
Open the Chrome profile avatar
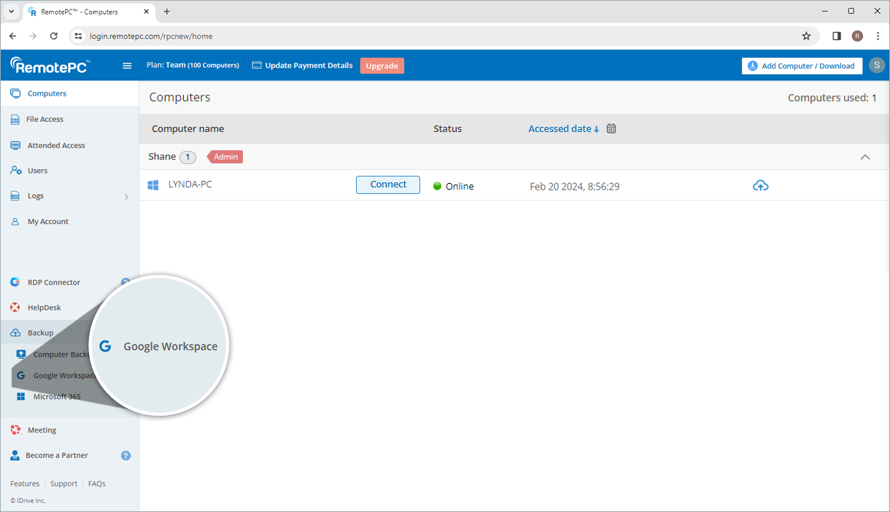click(x=857, y=36)
